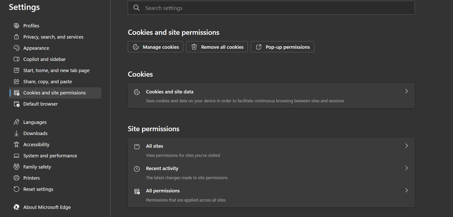Open Pop-up permissions button
Screen dimensions: 453x217
click(282, 47)
